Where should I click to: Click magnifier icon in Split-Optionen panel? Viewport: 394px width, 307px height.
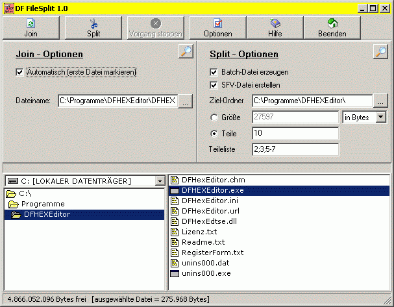[x=380, y=52]
